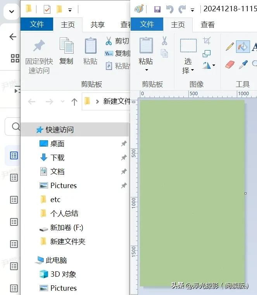Click the Cut scissors icon in Paint

click(164, 41)
